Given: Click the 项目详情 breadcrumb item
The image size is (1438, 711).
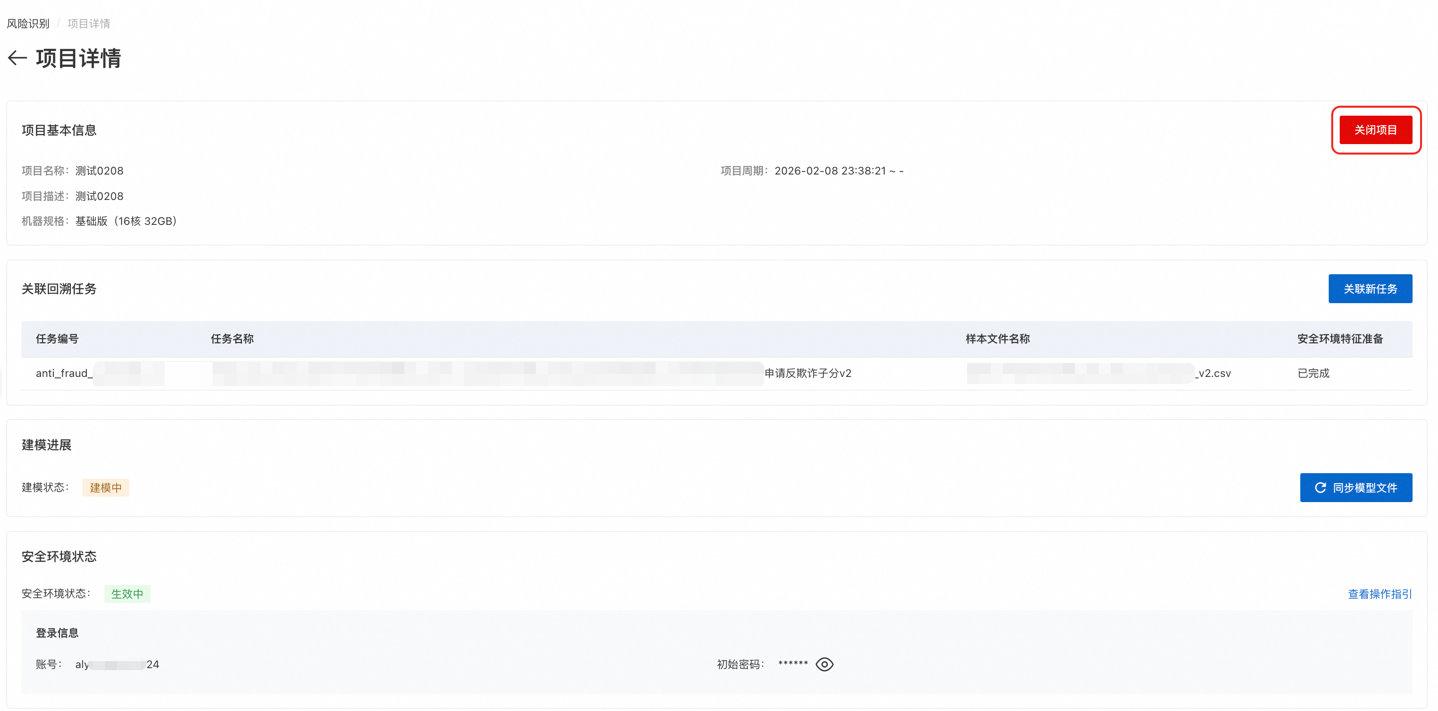Looking at the screenshot, I should pos(89,23).
